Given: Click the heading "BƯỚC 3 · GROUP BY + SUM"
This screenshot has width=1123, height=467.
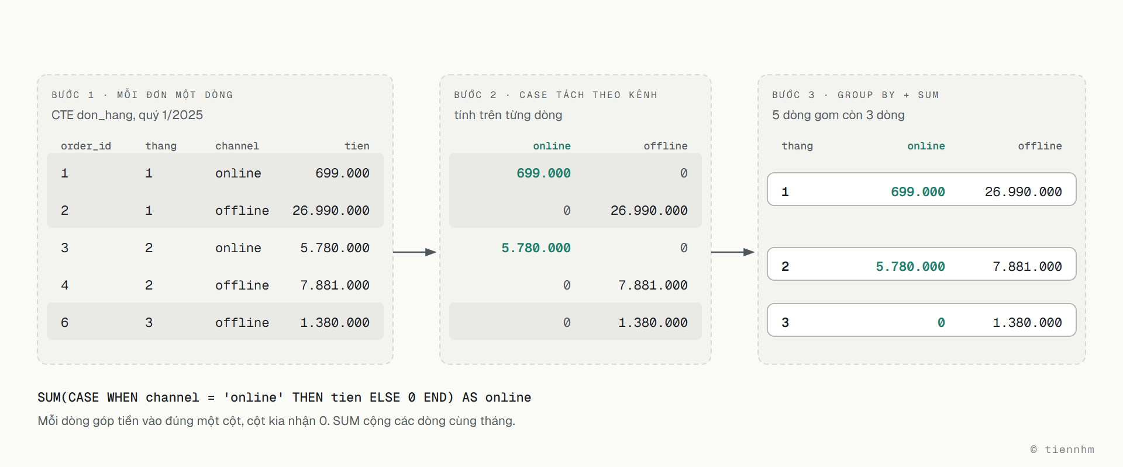Looking at the screenshot, I should (x=855, y=95).
